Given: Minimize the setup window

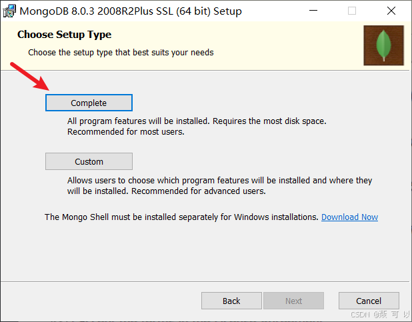Looking at the screenshot, I should click(x=313, y=11).
